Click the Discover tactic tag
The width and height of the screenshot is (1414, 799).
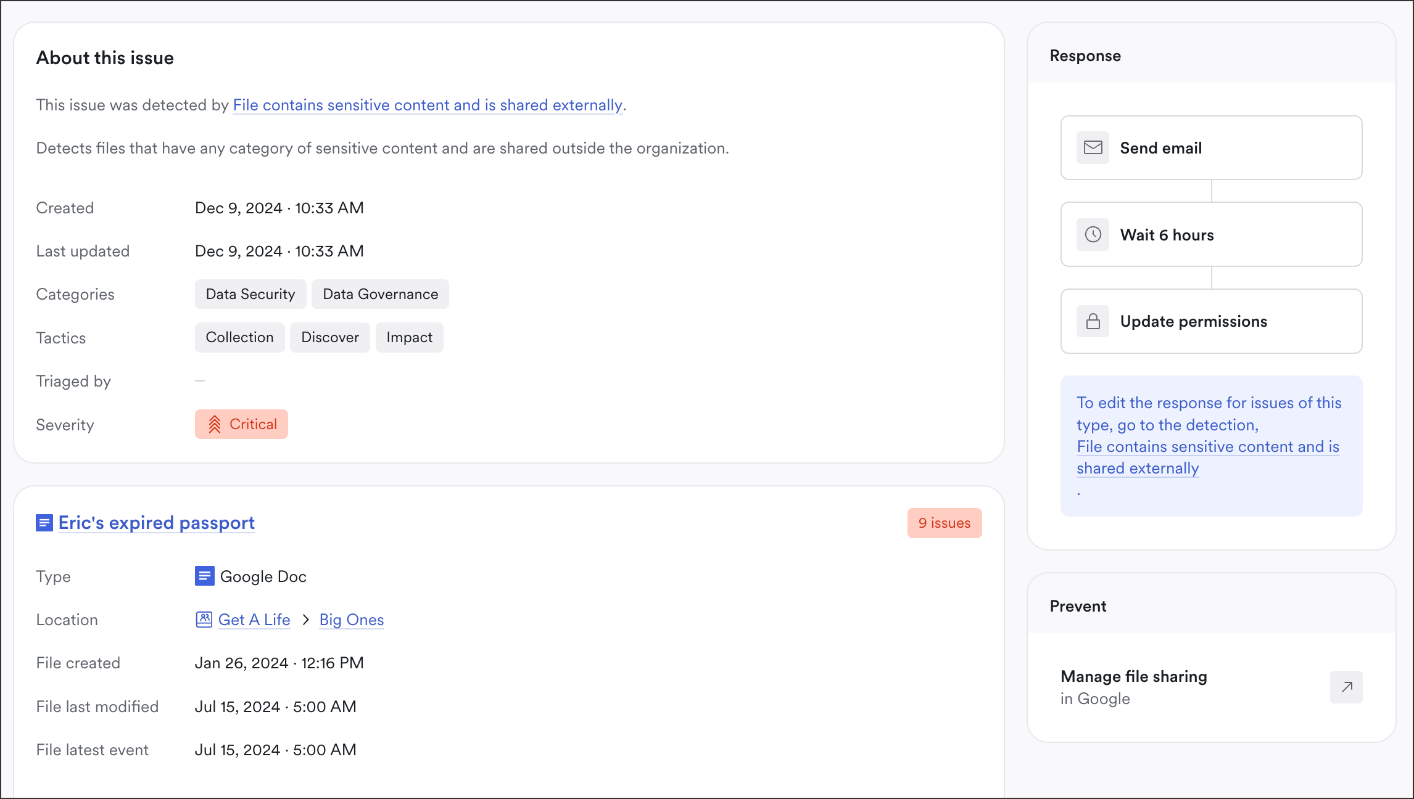pyautogui.click(x=330, y=337)
